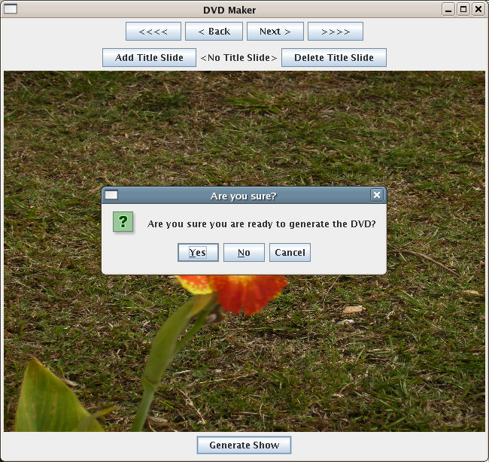The image size is (489, 462).
Task: Confirm DVD generation with Yes
Action: coord(198,252)
